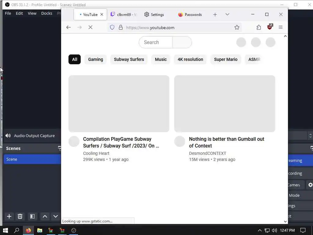The height and width of the screenshot is (235, 313).
Task: Open DesmondCONTEXT channel avatar
Action: click(180, 141)
